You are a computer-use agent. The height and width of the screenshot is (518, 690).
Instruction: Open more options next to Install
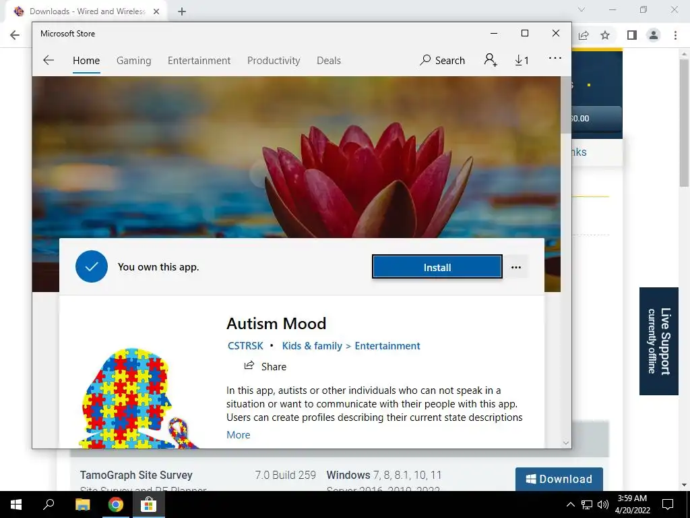(x=516, y=267)
